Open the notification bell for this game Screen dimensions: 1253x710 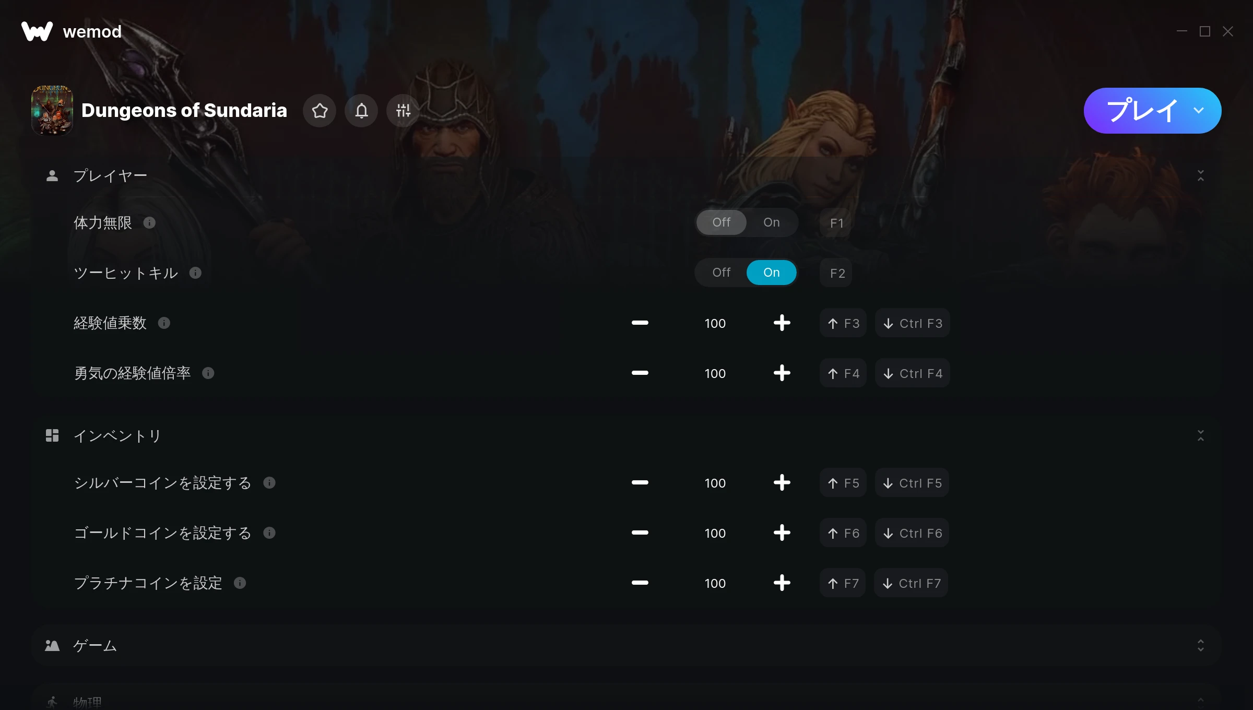click(x=361, y=111)
